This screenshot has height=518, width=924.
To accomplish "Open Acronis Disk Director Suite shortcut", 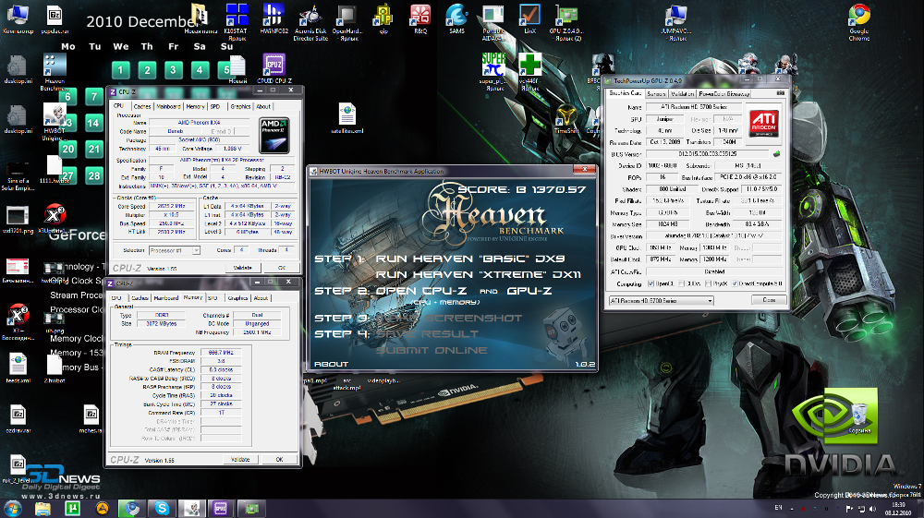I will [x=310, y=22].
